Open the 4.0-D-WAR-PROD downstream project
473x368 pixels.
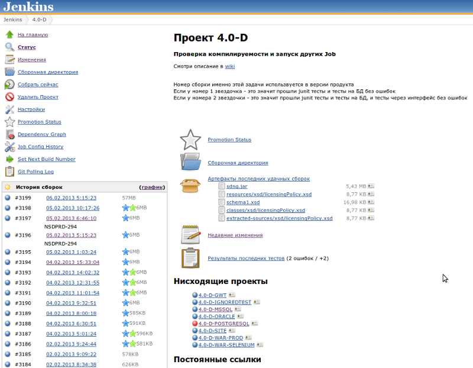pos(221,338)
